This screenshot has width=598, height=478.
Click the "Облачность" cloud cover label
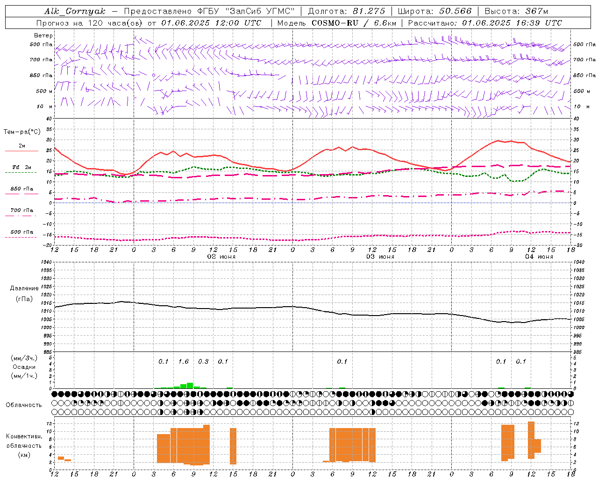click(24, 405)
